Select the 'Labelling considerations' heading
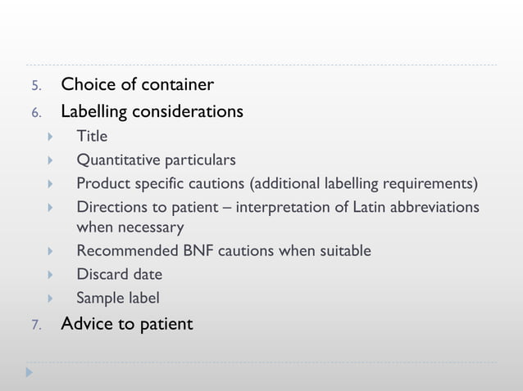Image resolution: width=523 pixels, height=391 pixels. 152,110
